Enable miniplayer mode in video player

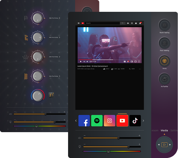tap(132, 62)
